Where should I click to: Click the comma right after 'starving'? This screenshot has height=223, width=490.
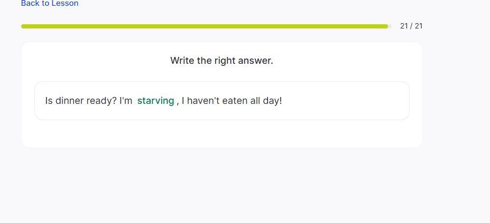tap(178, 102)
